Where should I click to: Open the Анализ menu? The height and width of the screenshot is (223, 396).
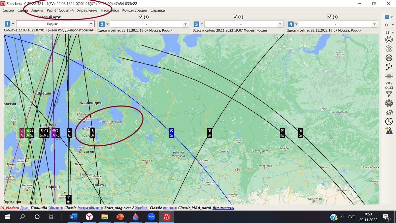[37, 10]
